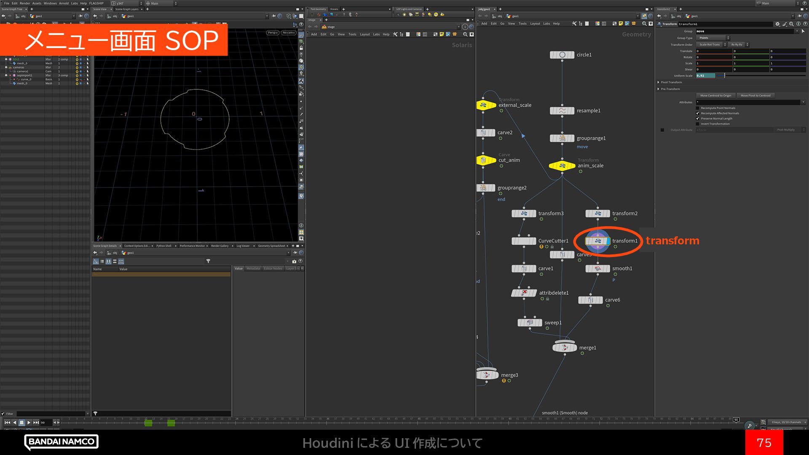Uncheck Preserve Normal Length

[698, 118]
